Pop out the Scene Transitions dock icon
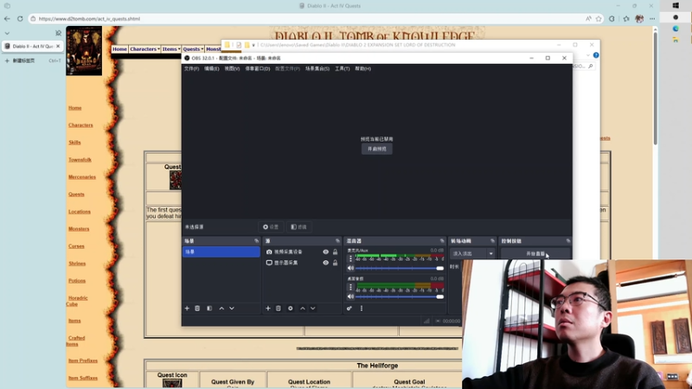The height and width of the screenshot is (389, 692). tap(492, 241)
